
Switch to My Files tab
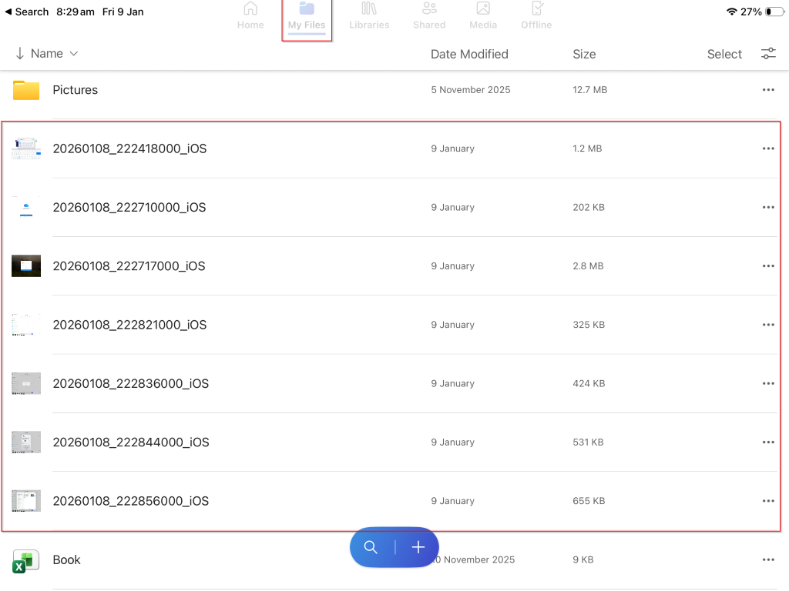coord(307,15)
